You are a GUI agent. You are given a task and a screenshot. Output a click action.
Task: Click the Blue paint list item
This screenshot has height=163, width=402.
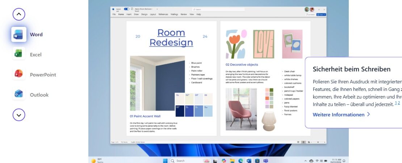[196, 63]
